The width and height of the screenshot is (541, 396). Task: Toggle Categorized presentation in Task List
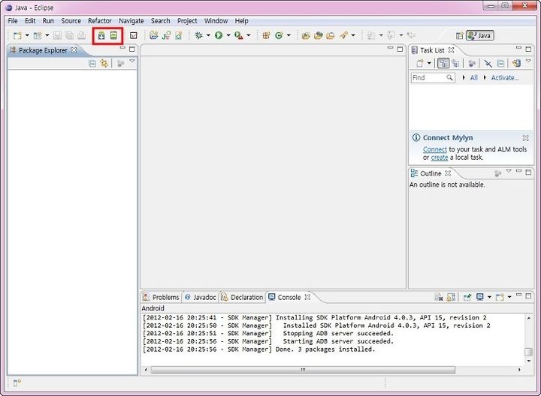coord(443,63)
